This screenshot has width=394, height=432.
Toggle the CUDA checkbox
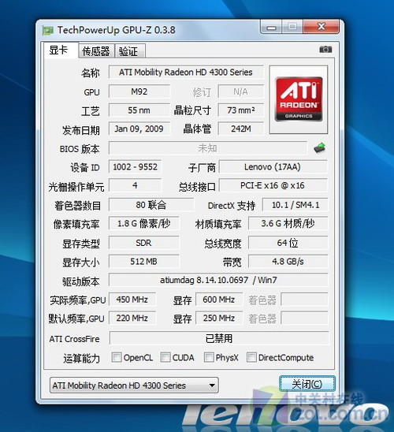pos(165,357)
